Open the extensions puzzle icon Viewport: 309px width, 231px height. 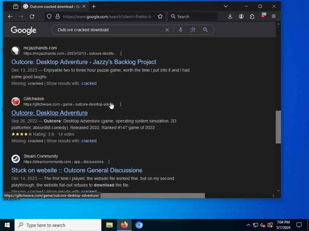click(252, 17)
